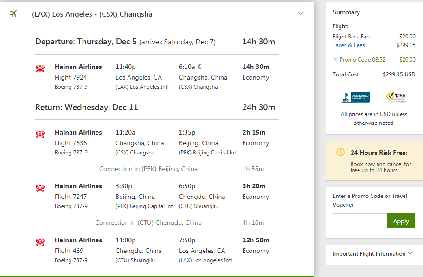Viewport: 423px width, 277px height.
Task: Click the 24h 30m return duration
Action: coord(258,107)
